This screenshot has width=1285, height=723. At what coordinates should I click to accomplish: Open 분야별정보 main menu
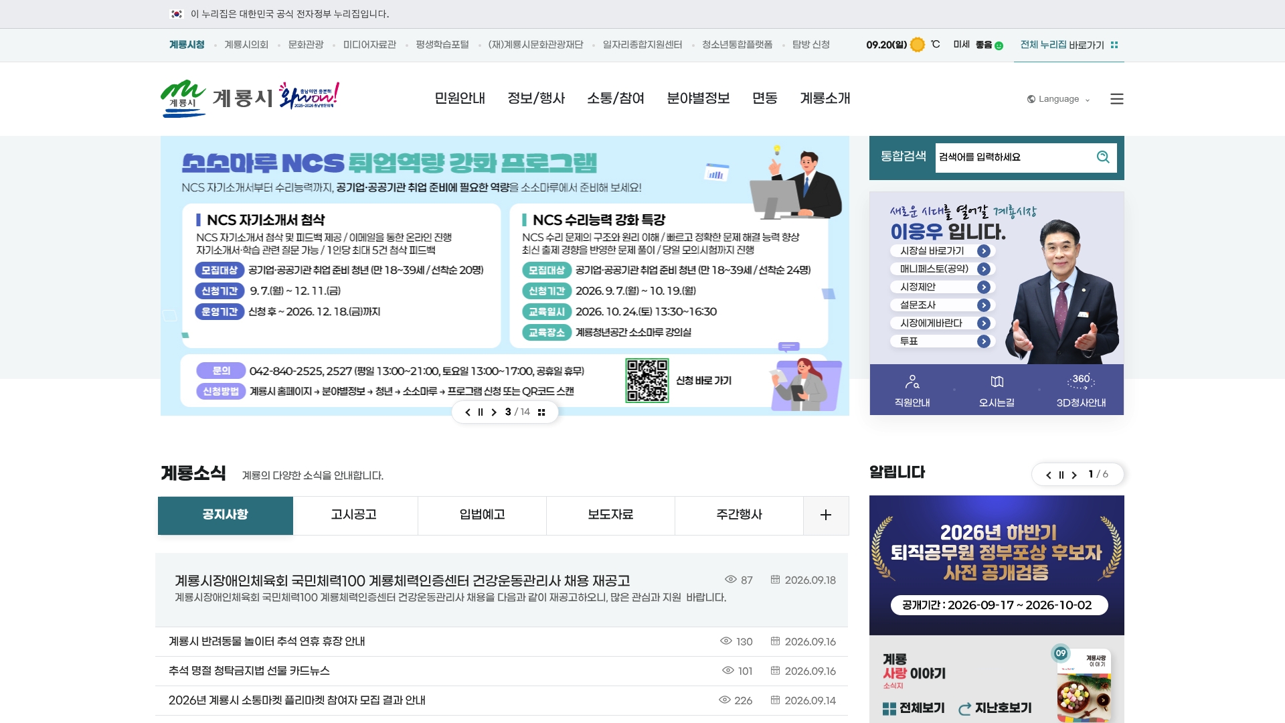click(x=698, y=98)
